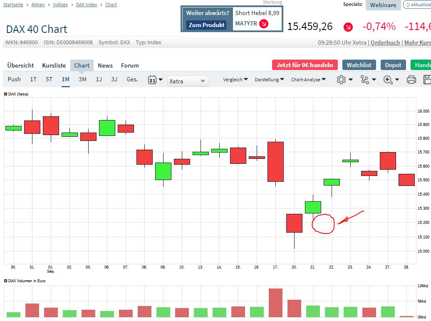The width and height of the screenshot is (431, 321).
Task: Click the aktualisieren refresh icon
Action: 408,5
